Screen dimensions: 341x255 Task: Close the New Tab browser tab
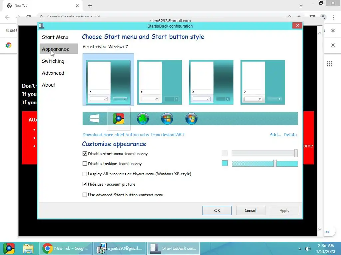pos(77,6)
